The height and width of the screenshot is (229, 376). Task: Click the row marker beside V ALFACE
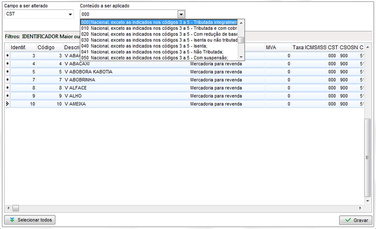(7, 88)
